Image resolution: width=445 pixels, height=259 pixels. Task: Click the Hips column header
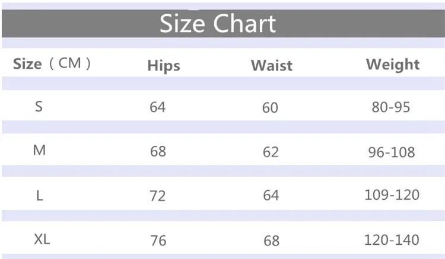[x=164, y=66]
